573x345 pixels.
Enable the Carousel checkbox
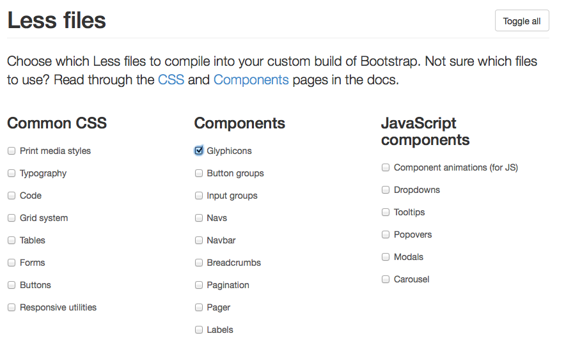coord(386,280)
